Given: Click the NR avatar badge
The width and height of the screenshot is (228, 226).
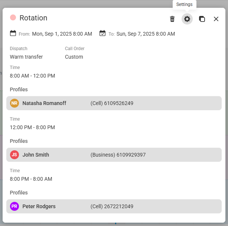Looking at the screenshot, I should coord(14,103).
